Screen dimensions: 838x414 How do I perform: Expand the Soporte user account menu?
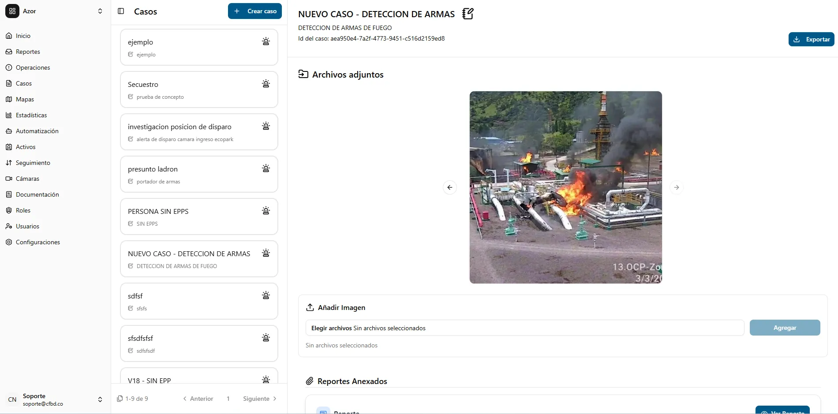tap(100, 399)
